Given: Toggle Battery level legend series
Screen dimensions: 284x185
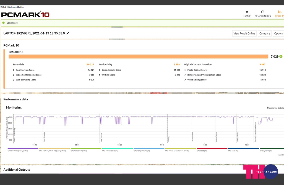Looking at the screenshot, I should pos(272,150).
